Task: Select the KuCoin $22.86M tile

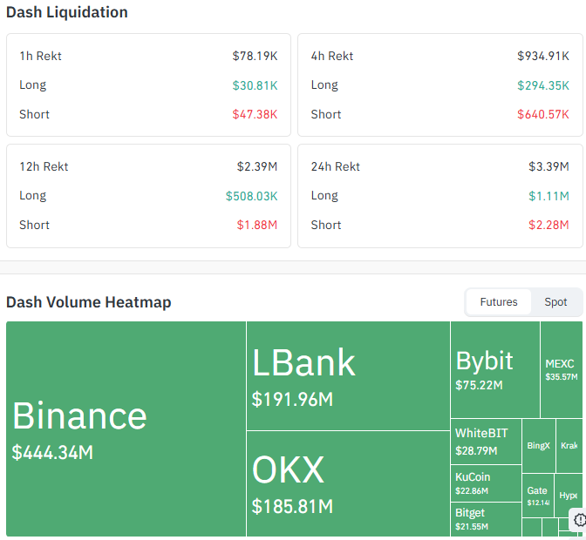Action: [486, 483]
